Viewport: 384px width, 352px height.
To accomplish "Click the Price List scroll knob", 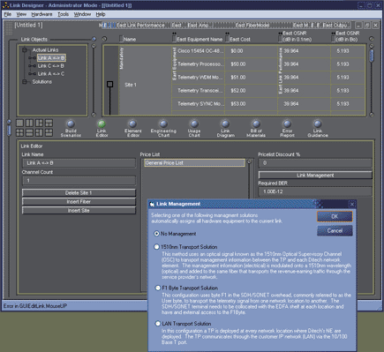I will coord(249,161).
